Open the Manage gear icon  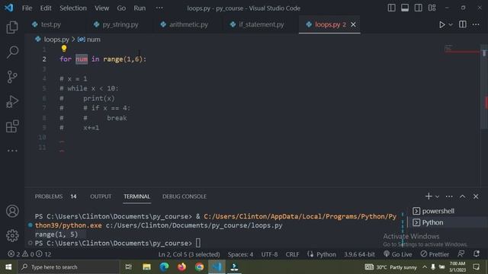12,235
